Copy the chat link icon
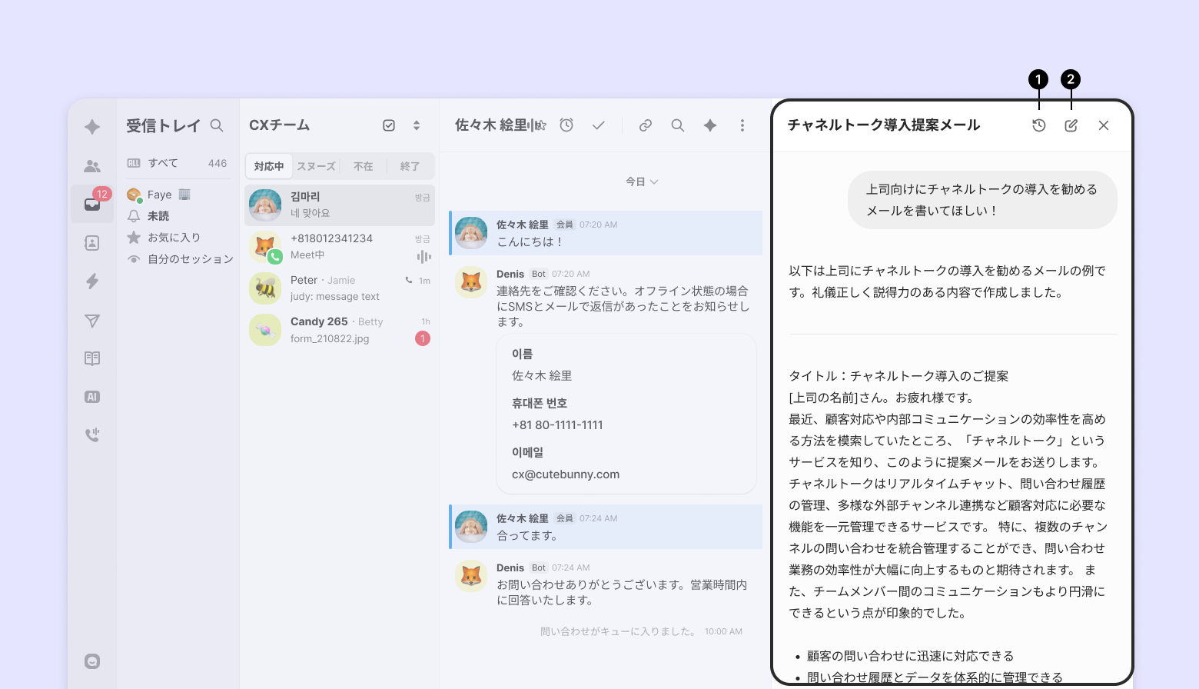This screenshot has height=689, width=1199. 646,125
